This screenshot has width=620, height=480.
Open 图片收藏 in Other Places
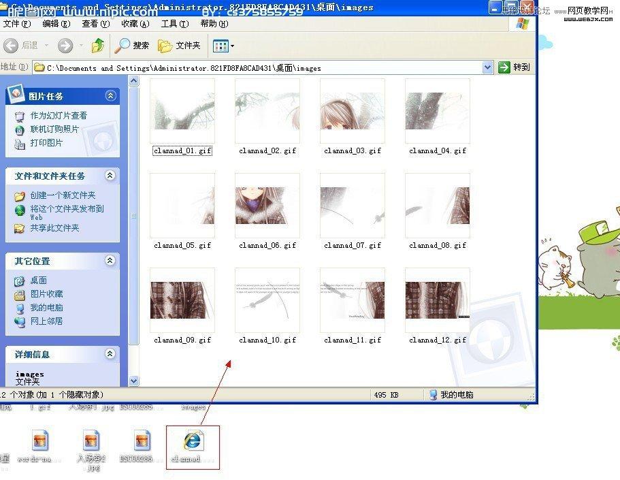(46, 293)
